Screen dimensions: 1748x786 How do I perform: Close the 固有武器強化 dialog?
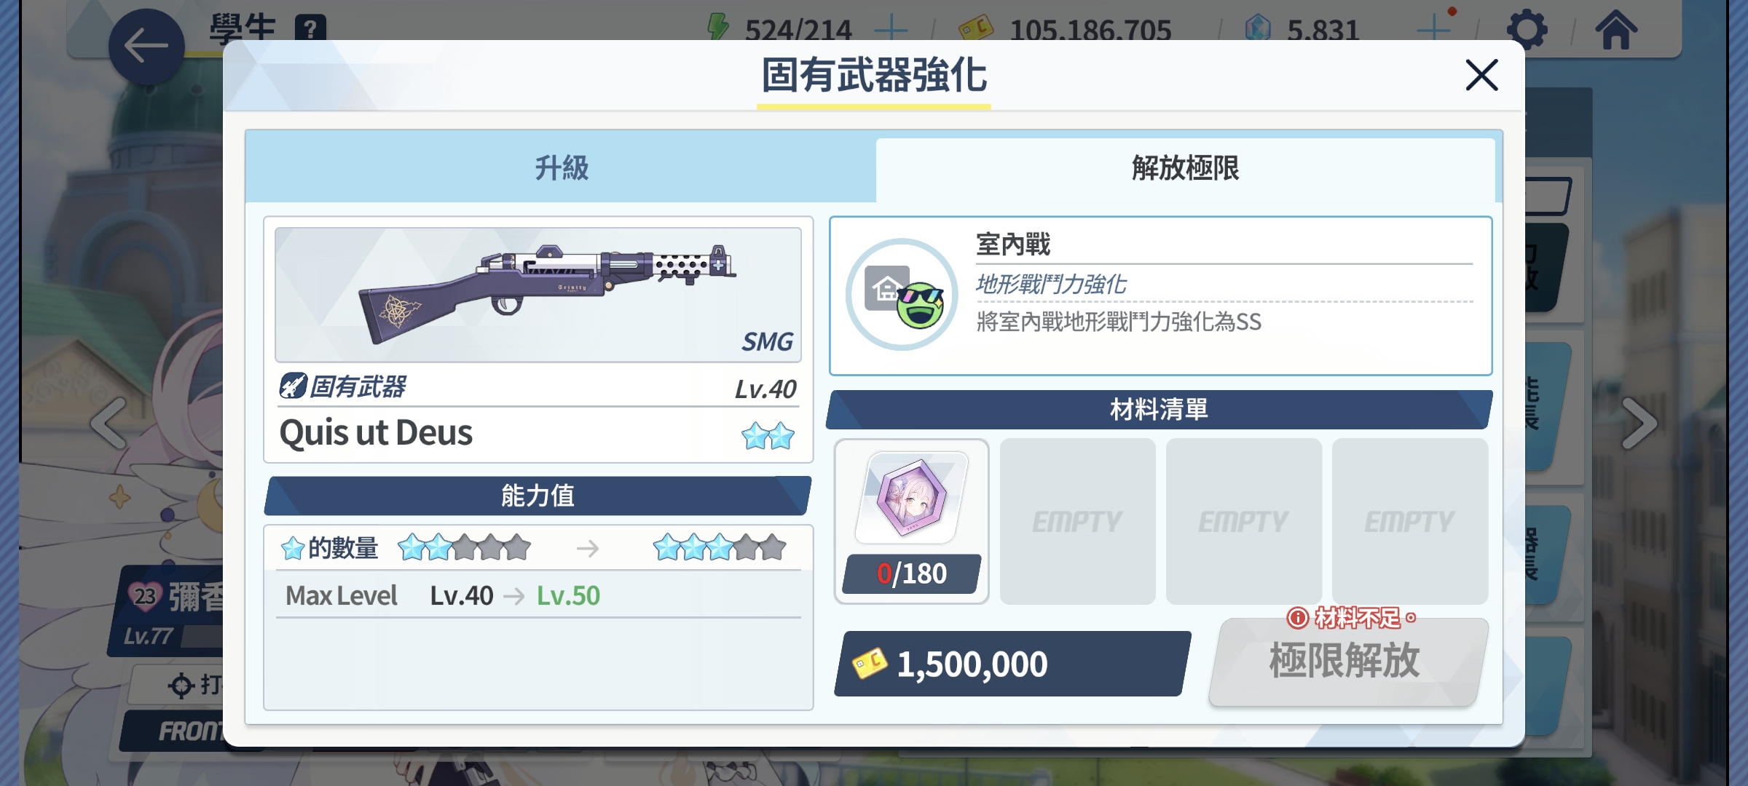[1481, 75]
